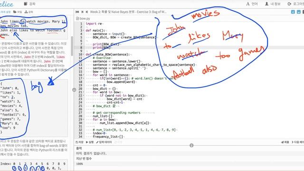The width and height of the screenshot is (304, 171).
Task: Click the Week 2 exercise title breadcrumb
Action: (128, 12)
